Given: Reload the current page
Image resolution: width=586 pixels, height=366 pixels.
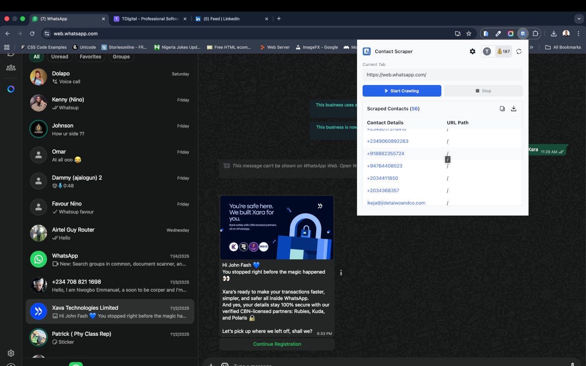Looking at the screenshot, I should 32,33.
